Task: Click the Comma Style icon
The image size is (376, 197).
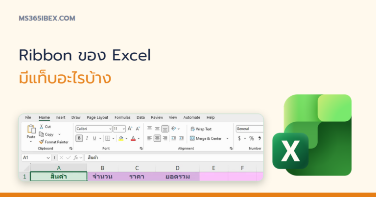Action: (x=259, y=138)
